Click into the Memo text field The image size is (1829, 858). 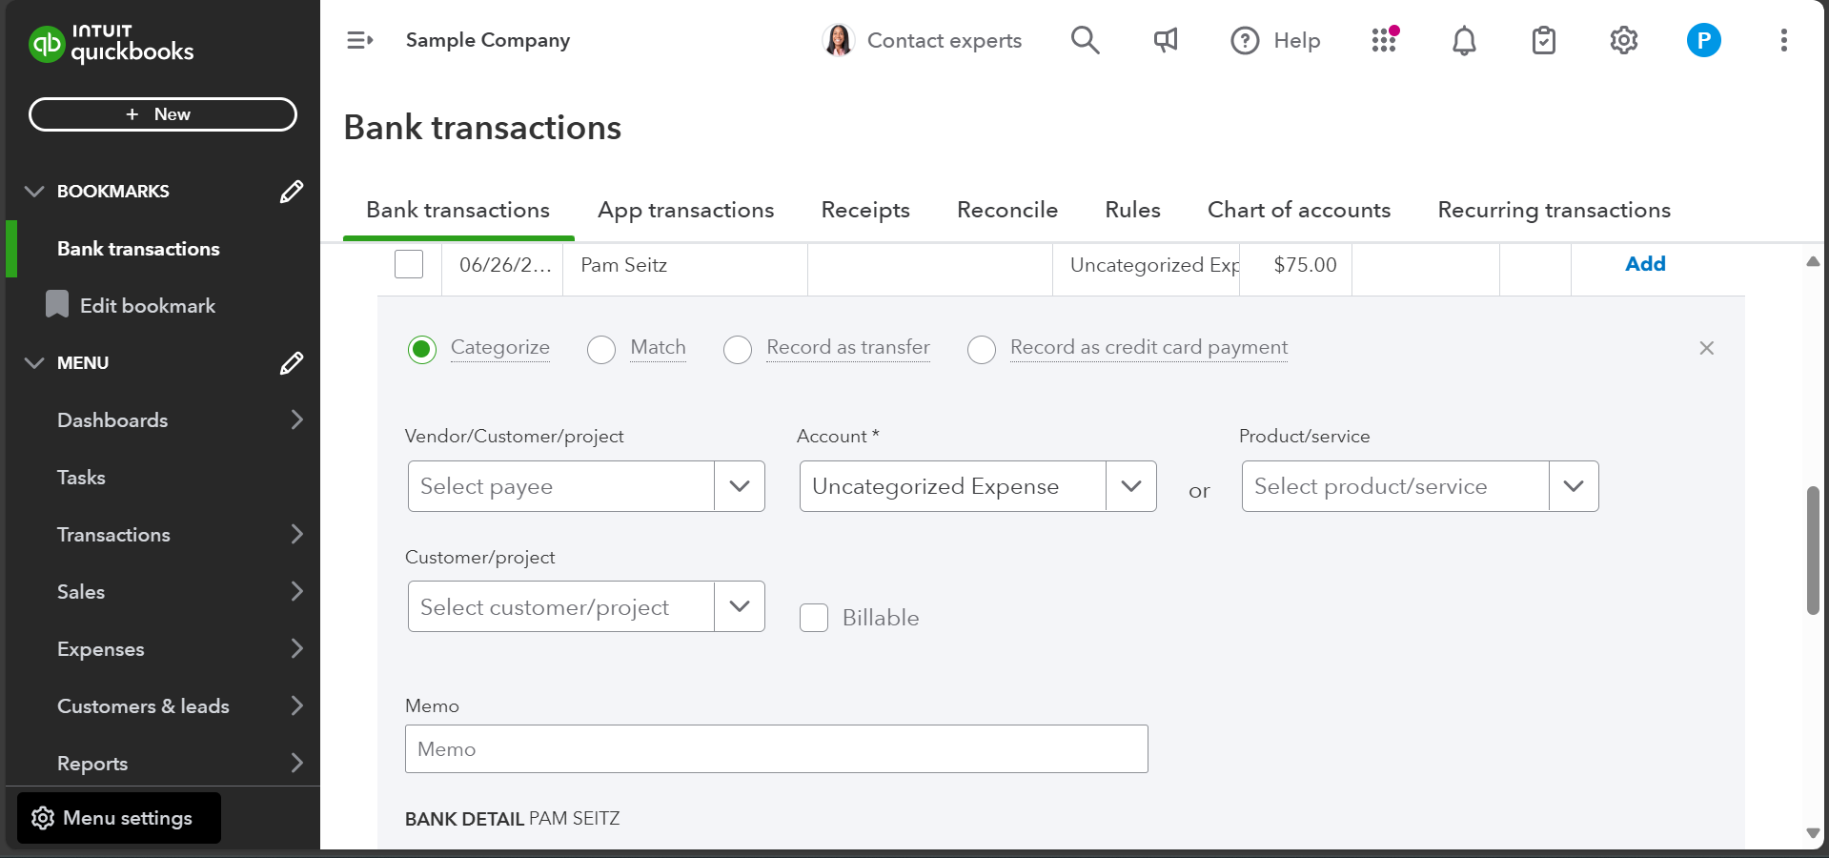pos(776,749)
